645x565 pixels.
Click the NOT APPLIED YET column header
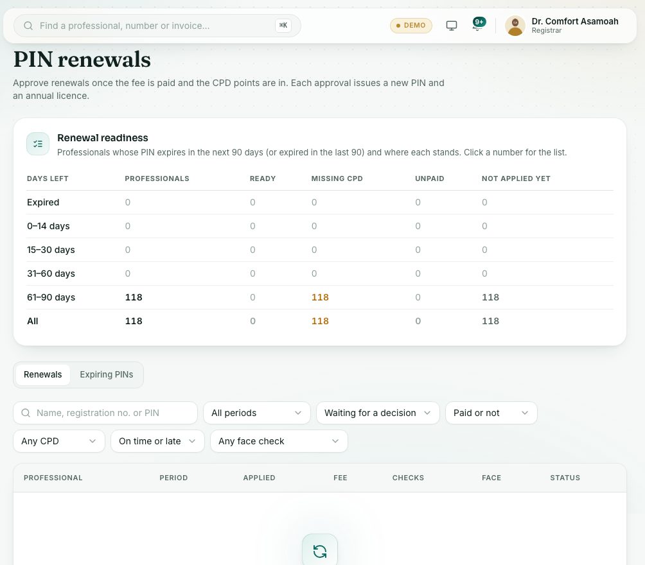pyautogui.click(x=516, y=178)
